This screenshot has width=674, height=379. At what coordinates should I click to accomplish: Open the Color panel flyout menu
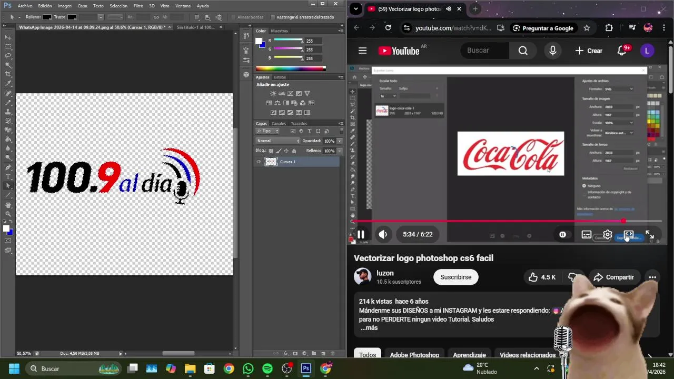pyautogui.click(x=341, y=31)
